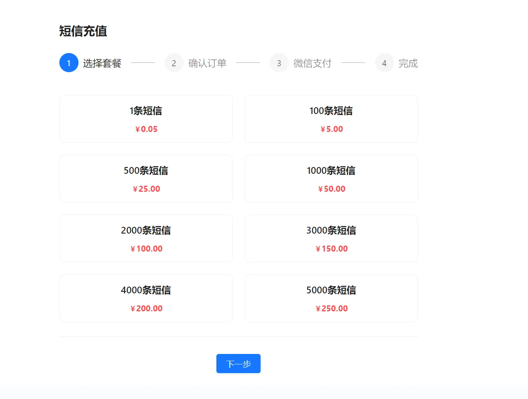Go to step 3 微信支付

301,63
